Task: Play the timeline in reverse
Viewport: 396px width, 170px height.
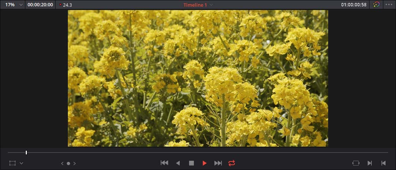Action: (178, 163)
